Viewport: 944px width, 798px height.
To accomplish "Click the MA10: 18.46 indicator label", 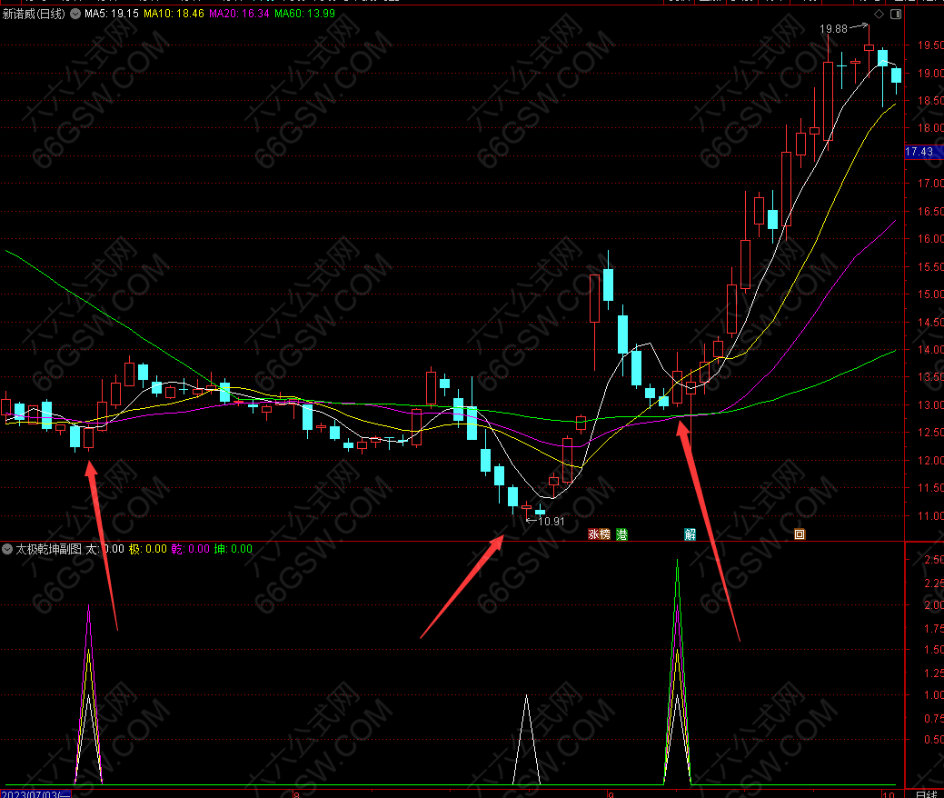I will pyautogui.click(x=174, y=14).
